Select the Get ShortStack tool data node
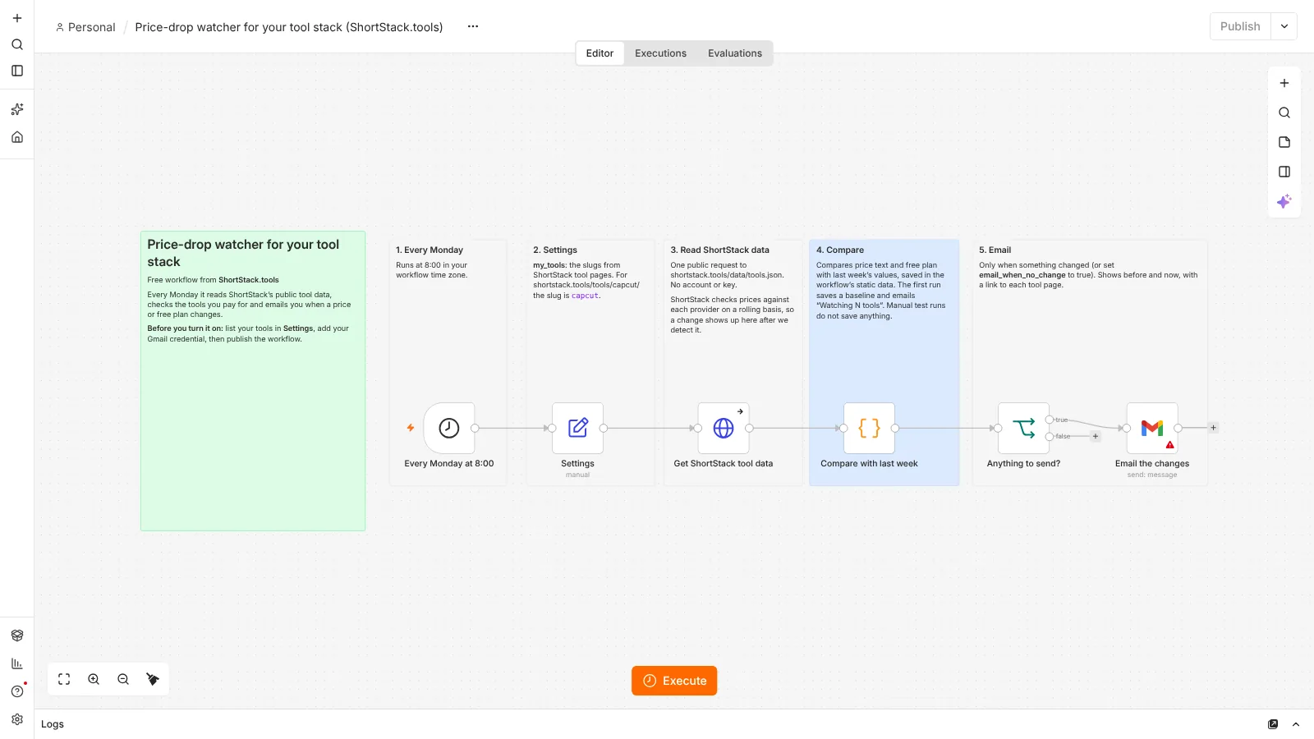 724,428
